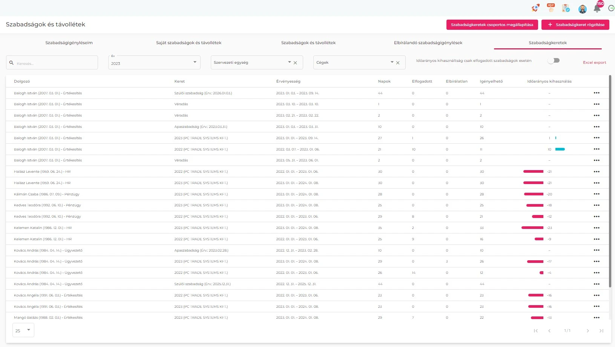Open three-dot menu for Mangó Balázs row
615x347 pixels.
(x=596, y=318)
